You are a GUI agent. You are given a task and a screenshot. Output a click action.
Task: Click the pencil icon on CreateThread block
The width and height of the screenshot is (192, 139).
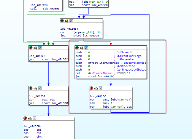click(81, 48)
